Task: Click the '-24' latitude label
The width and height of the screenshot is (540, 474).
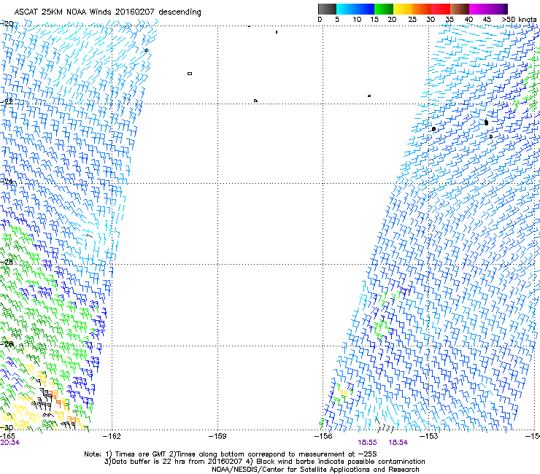Action: [7, 181]
